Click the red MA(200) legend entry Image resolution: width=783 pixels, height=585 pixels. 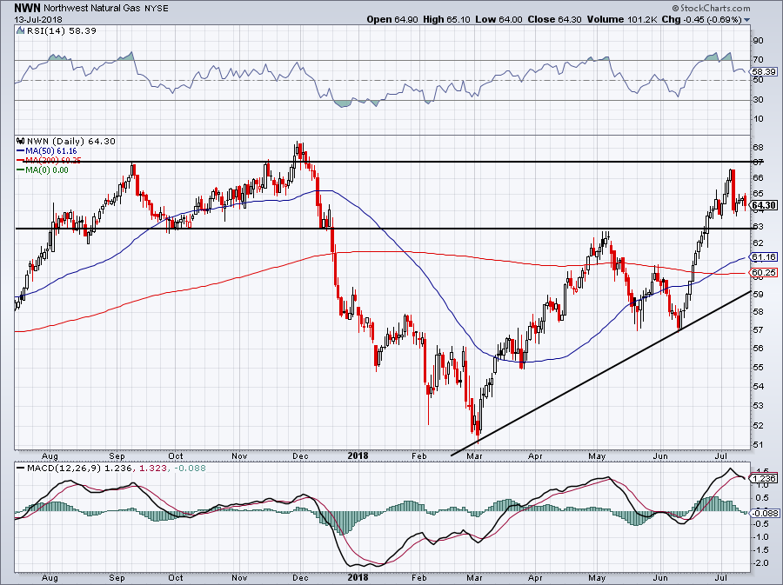click(x=49, y=160)
